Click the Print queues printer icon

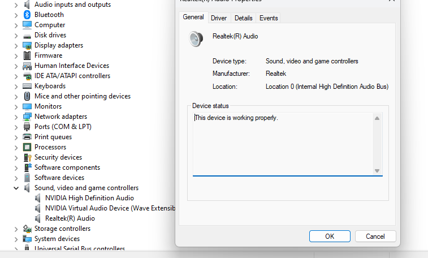tap(27, 137)
